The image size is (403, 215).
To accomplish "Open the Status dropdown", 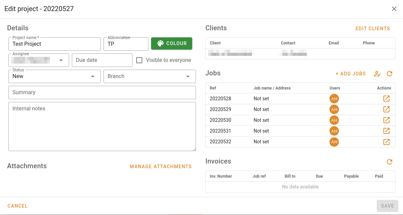I will point(93,76).
